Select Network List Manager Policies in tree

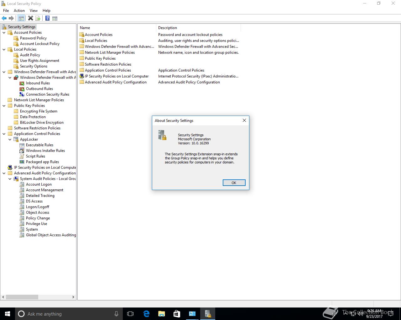point(39,100)
